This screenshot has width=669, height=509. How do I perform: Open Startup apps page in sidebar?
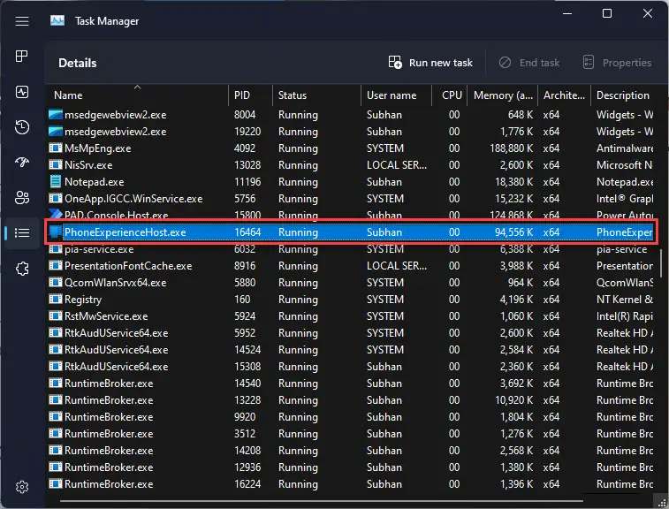pyautogui.click(x=22, y=162)
